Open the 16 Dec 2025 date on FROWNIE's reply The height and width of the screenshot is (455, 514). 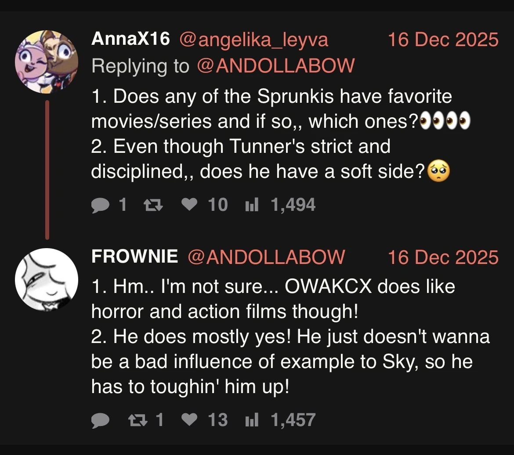coord(443,257)
